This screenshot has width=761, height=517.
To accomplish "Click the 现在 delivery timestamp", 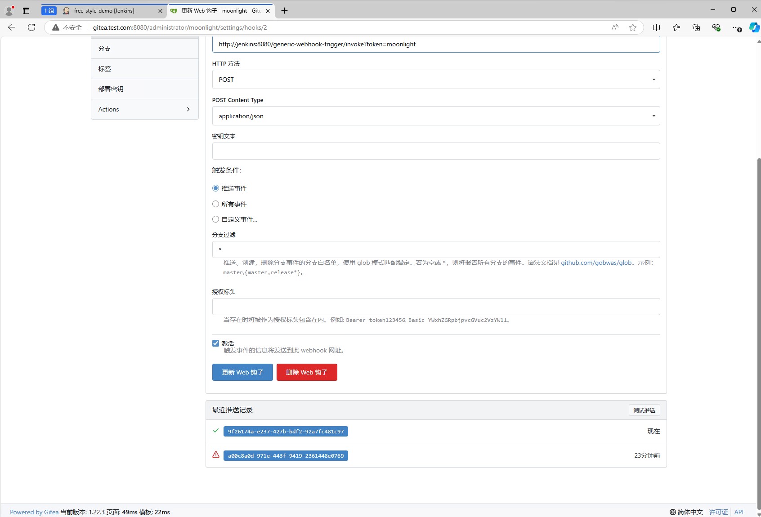I will click(x=654, y=431).
